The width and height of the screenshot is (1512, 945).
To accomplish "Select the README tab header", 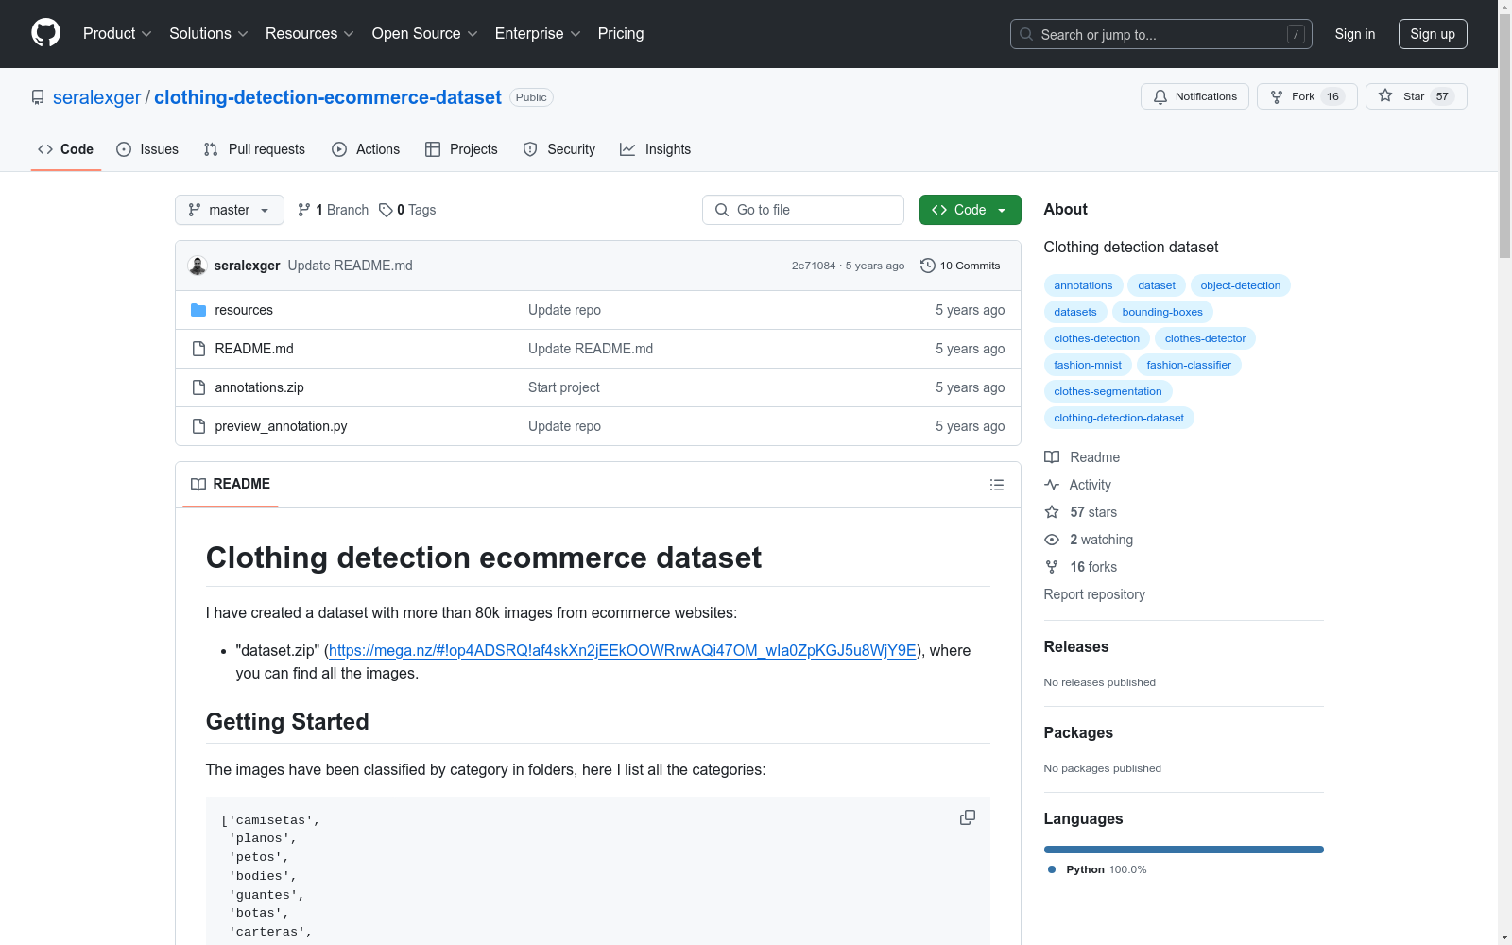I will tap(231, 484).
